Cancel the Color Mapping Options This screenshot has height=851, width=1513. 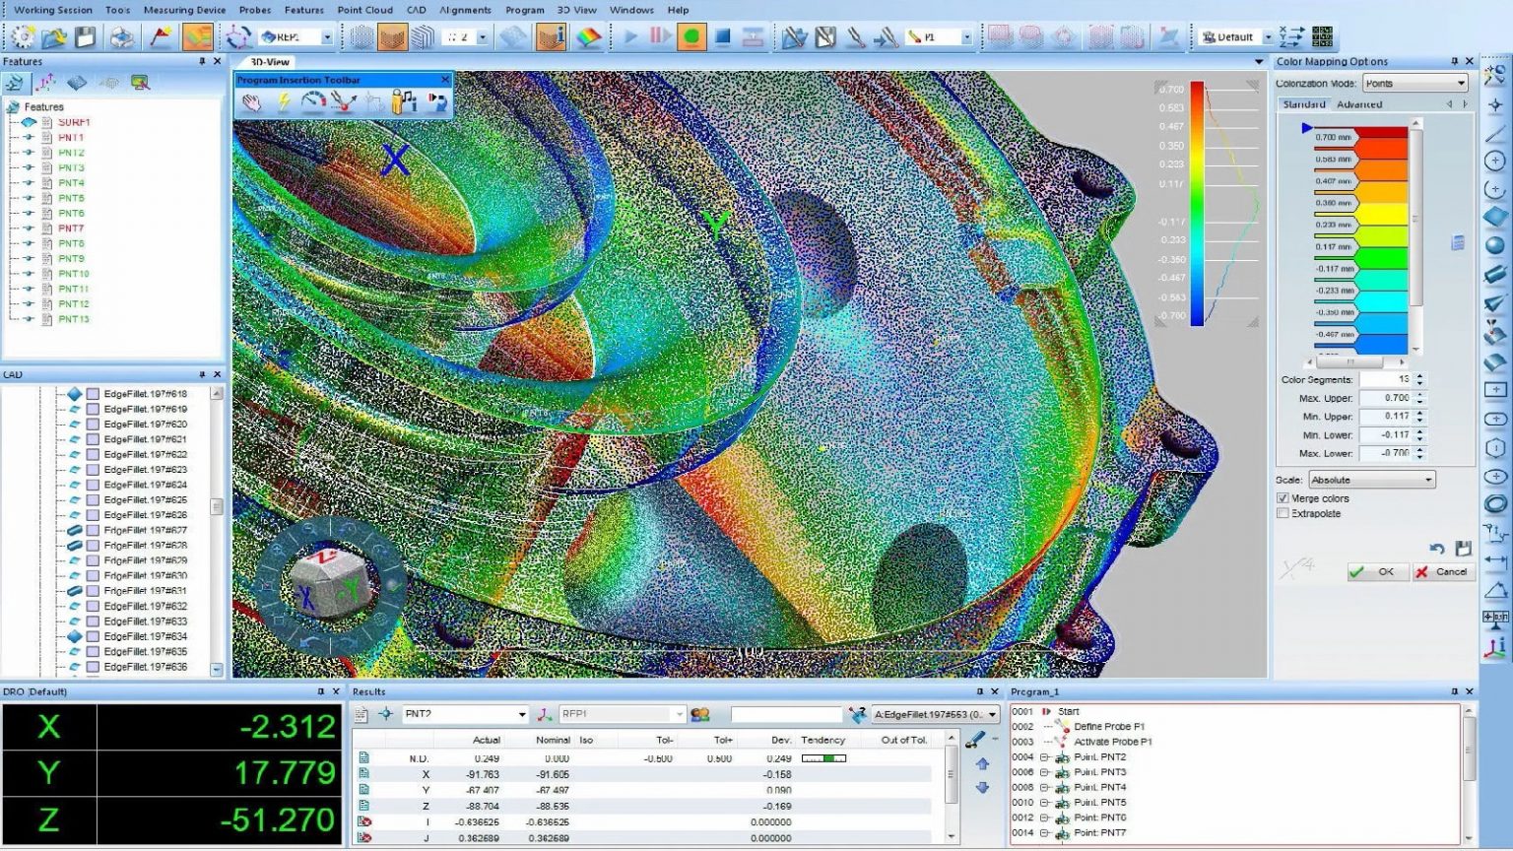coord(1441,571)
